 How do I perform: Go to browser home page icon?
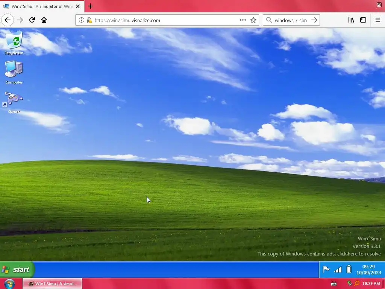44,20
